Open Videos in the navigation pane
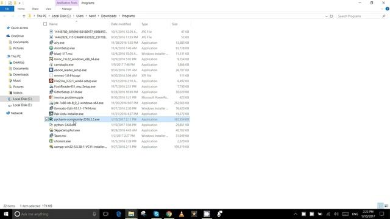 [x=18, y=93]
